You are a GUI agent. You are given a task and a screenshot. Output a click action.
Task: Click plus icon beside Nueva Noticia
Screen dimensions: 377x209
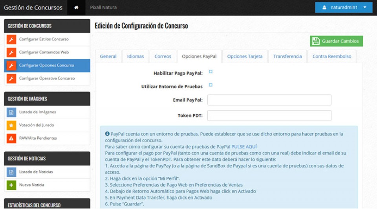pos(11,185)
